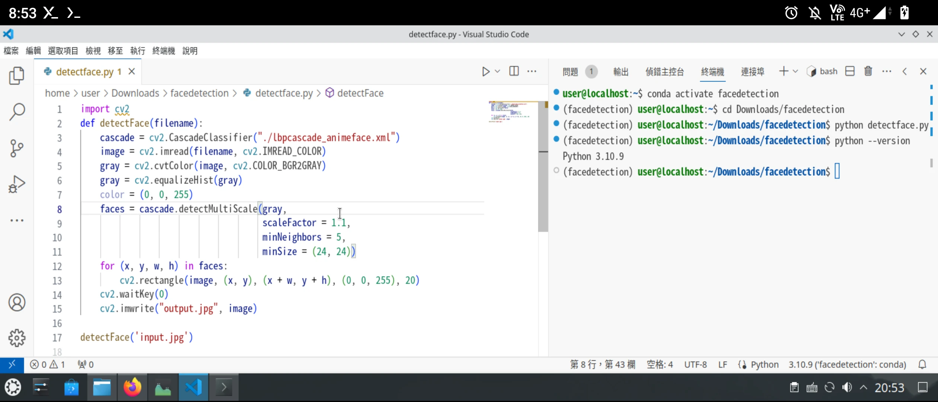Open the Manage gear settings icon
Image resolution: width=938 pixels, height=402 pixels.
(16, 338)
